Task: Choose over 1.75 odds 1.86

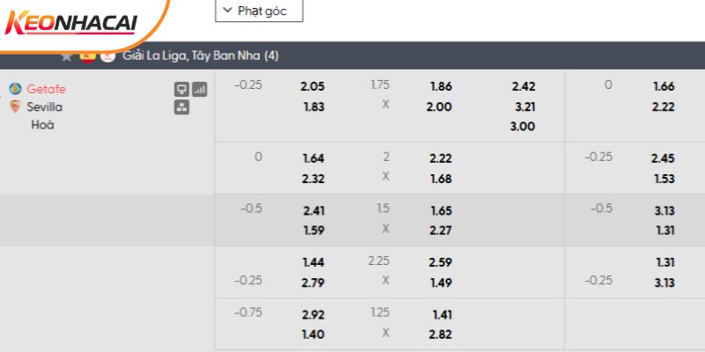Action: (441, 86)
